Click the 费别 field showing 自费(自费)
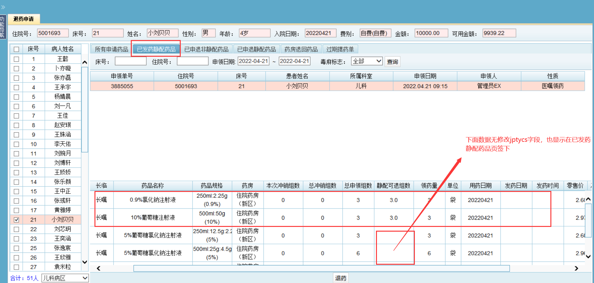This screenshot has height=283, width=594. pyautogui.click(x=375, y=33)
